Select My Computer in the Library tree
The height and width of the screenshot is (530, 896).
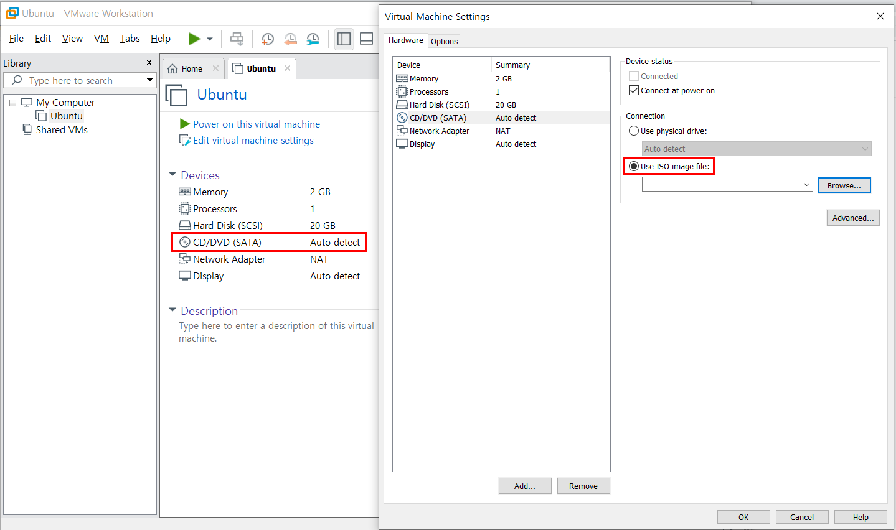65,103
